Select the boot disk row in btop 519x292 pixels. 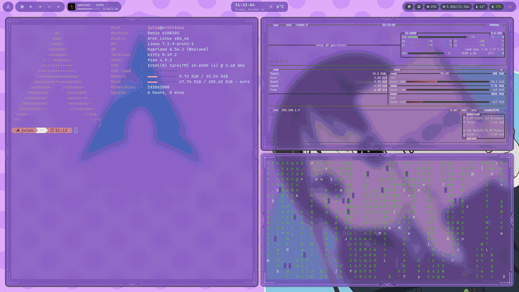447,94
